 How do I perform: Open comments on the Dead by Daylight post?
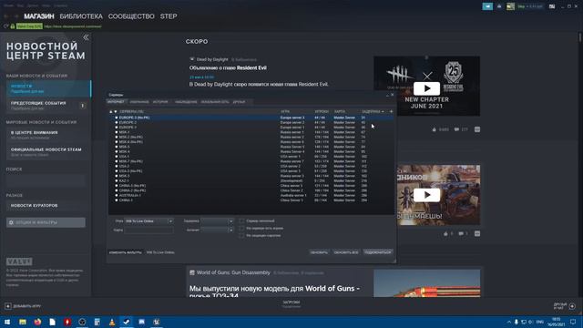[x=456, y=129]
